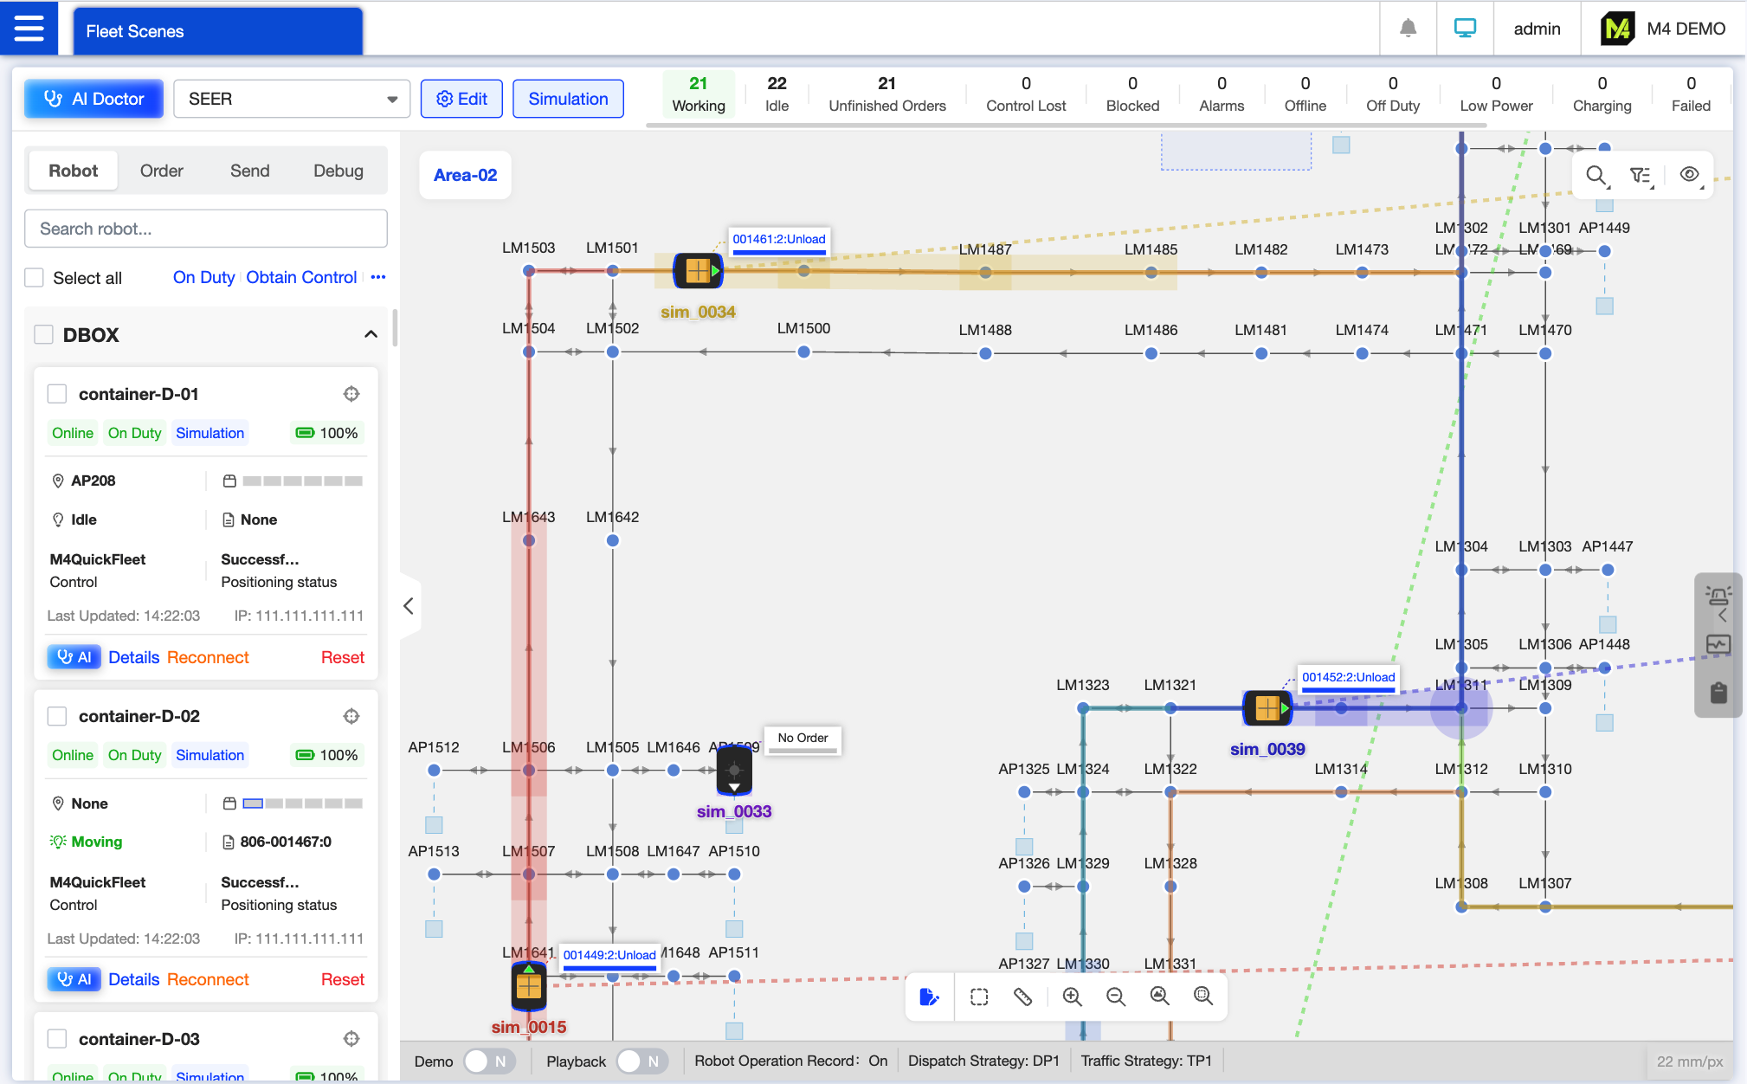Click Reconnect link for container-D-01
1747x1084 pixels.
coord(208,657)
